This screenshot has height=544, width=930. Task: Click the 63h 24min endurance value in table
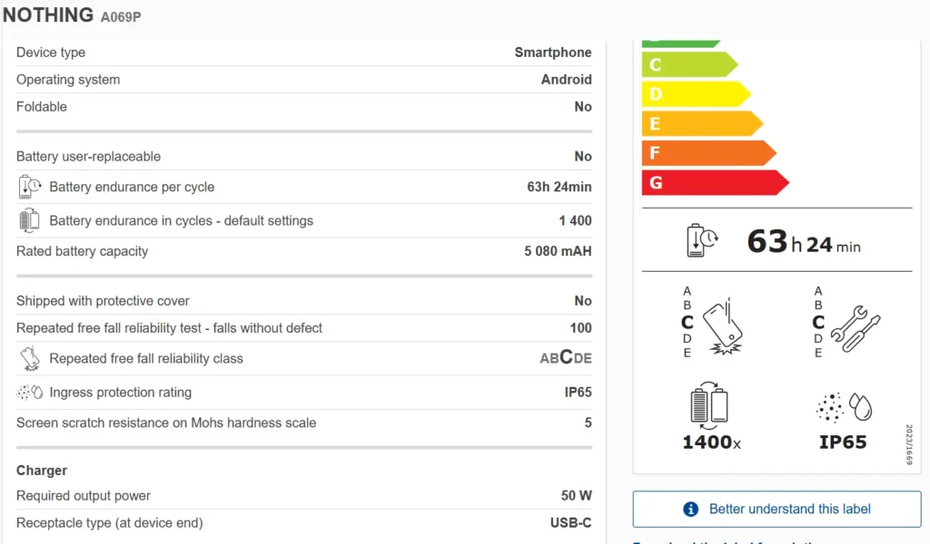point(559,187)
